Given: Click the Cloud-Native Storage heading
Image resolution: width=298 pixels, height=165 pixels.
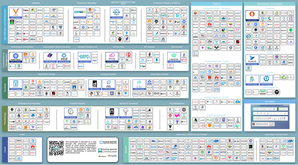Looking at the screenshot, I should pos(46,74).
